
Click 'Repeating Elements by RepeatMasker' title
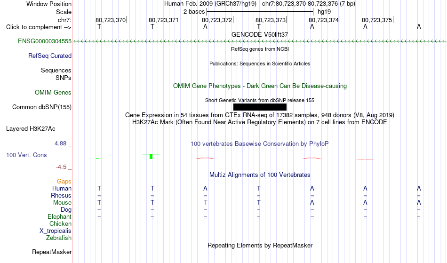(x=260, y=246)
